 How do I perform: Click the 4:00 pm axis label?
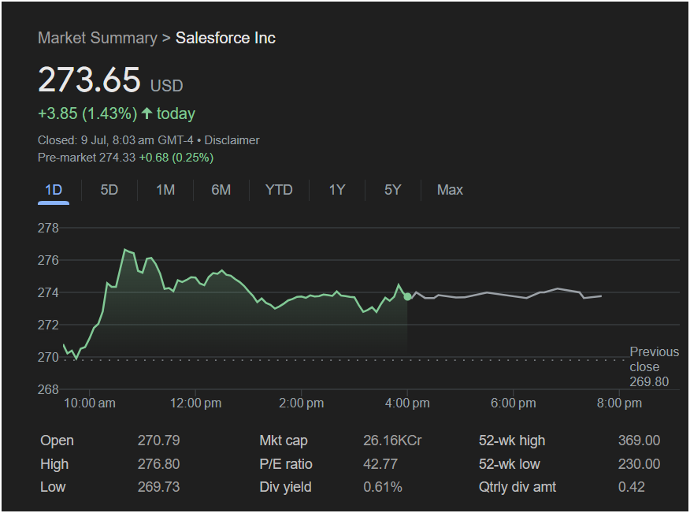coord(407,403)
